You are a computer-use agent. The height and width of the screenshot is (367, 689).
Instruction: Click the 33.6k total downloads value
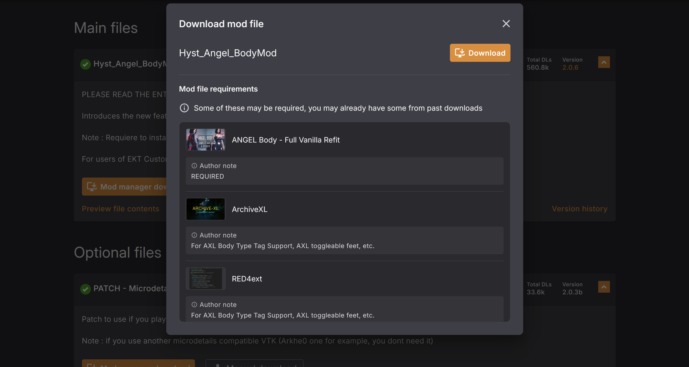536,292
